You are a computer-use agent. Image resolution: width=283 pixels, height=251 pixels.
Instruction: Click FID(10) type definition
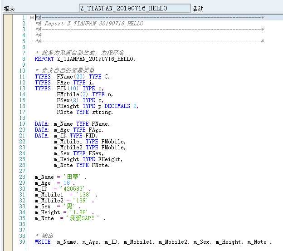pyautogui.click(x=80, y=89)
